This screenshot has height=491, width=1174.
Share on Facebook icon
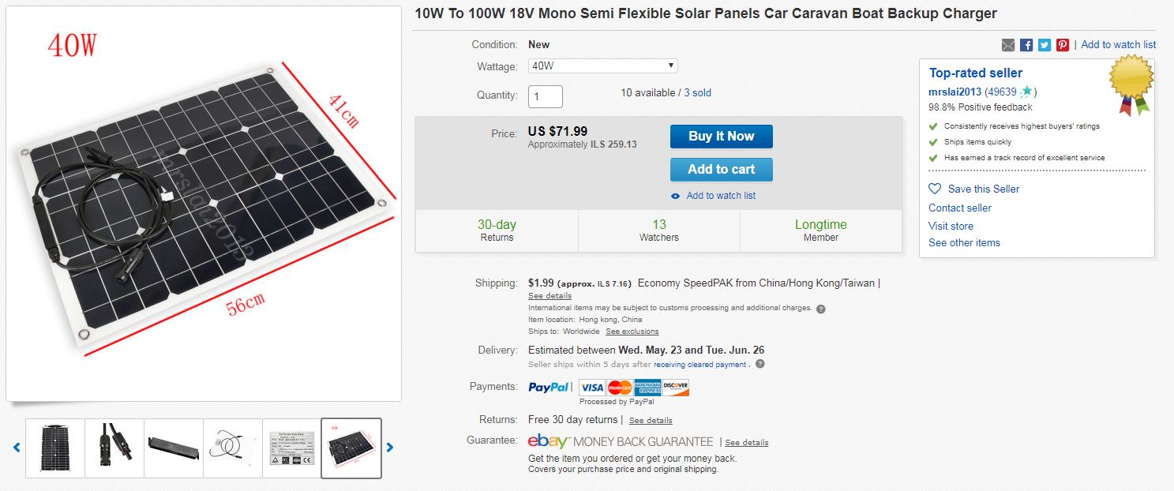(1026, 45)
